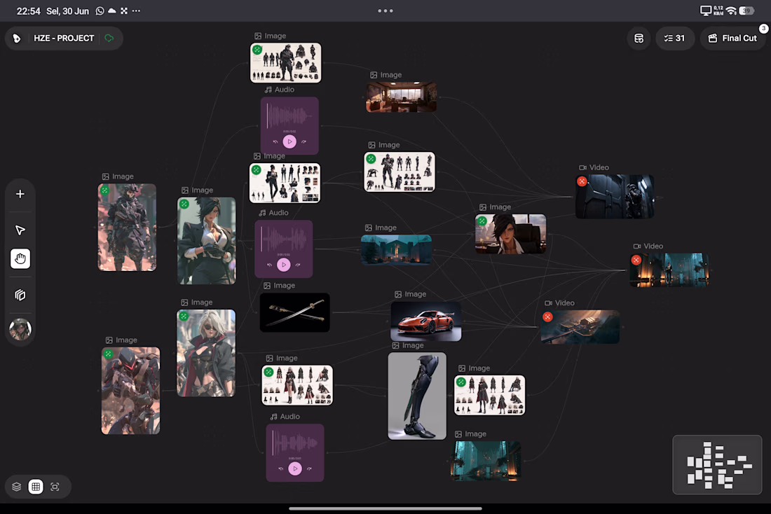Click the screen mirroring monitor icon
The width and height of the screenshot is (771, 514).
pyautogui.click(x=706, y=11)
